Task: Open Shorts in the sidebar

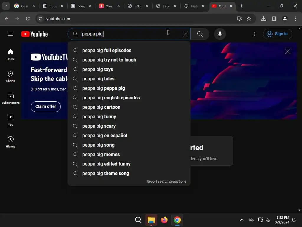Action: point(11,77)
